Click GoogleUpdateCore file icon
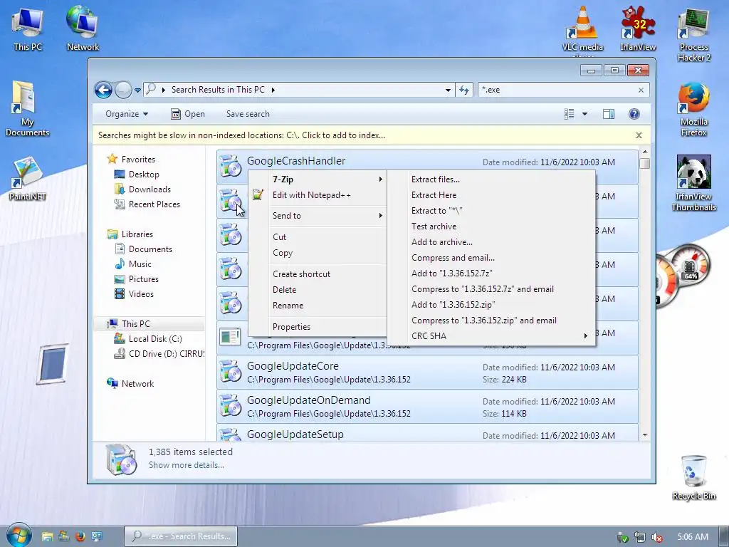Image resolution: width=729 pixels, height=547 pixels. pyautogui.click(x=230, y=372)
